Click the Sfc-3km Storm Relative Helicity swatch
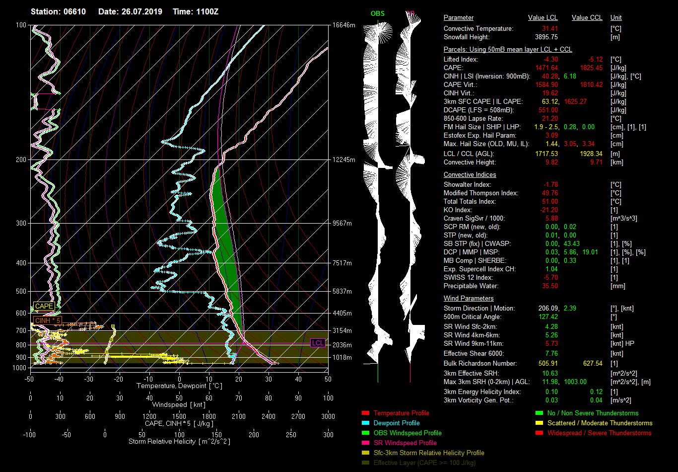The image size is (678, 472). (366, 453)
